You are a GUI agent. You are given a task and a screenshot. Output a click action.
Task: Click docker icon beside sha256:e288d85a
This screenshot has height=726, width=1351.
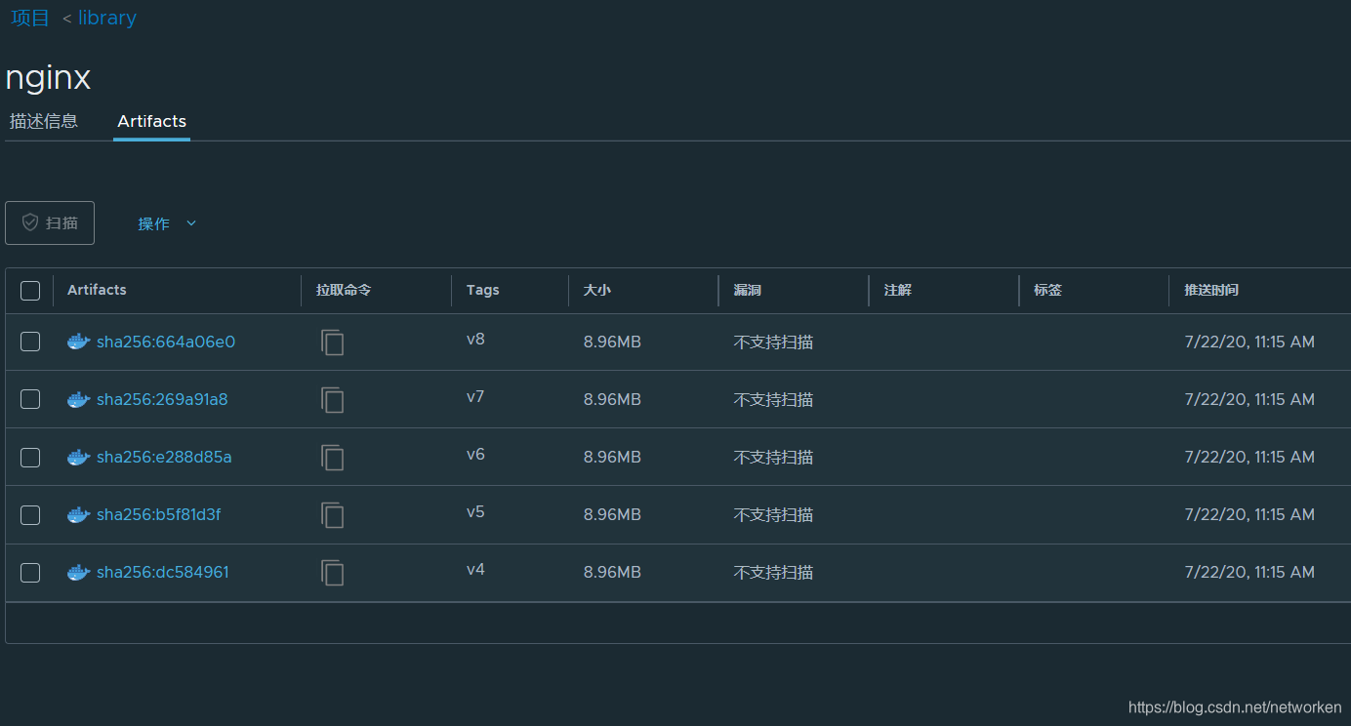click(x=79, y=457)
